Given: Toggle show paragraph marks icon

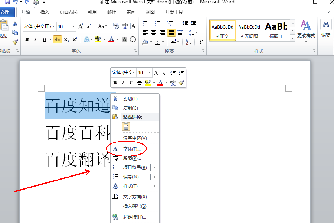Looking at the screenshot, I should pyautogui.click(x=201, y=42).
